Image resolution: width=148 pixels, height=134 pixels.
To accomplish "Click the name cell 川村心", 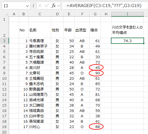I will [40, 127].
